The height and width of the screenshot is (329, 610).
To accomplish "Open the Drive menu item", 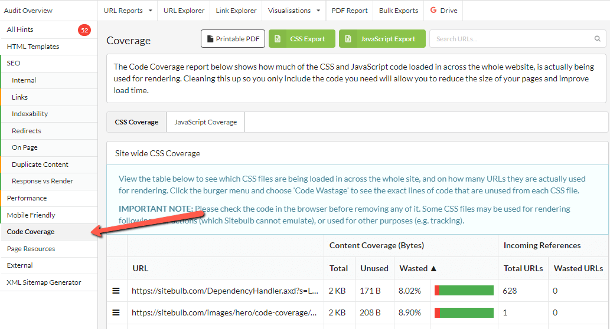I will [444, 11].
